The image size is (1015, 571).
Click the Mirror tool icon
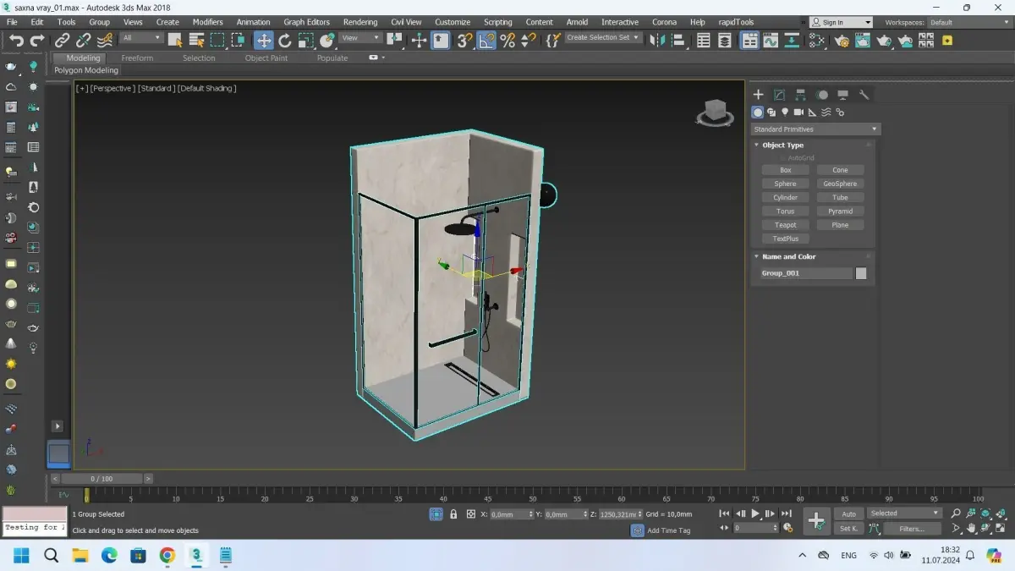(657, 40)
